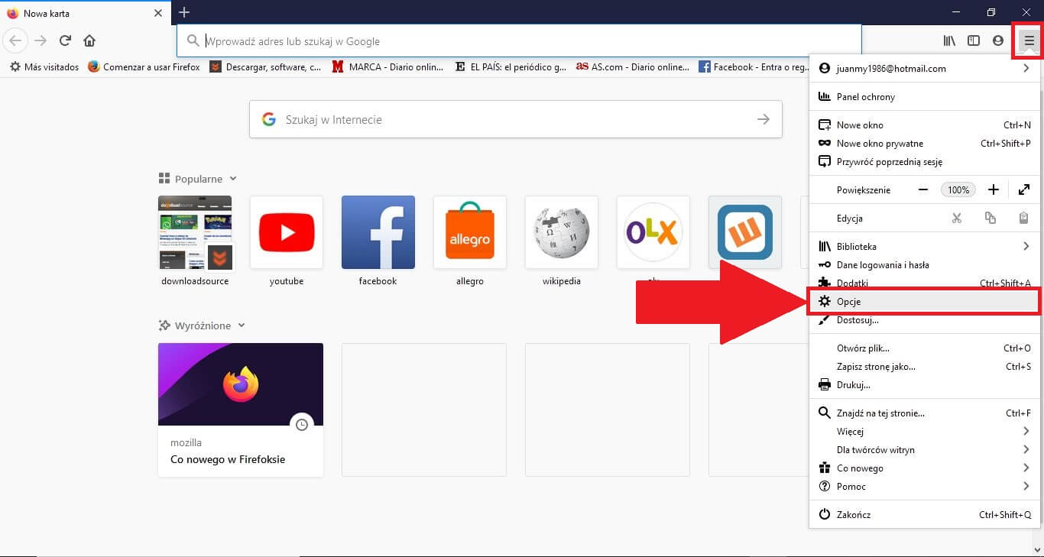Select Znajdź na tej stronie...
Viewport: 1044px width, 557px height.
tap(925, 413)
